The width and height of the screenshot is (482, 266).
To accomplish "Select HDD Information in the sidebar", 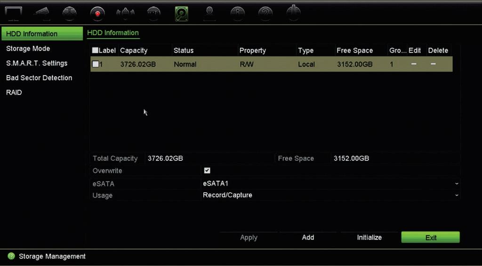I will [42, 33].
